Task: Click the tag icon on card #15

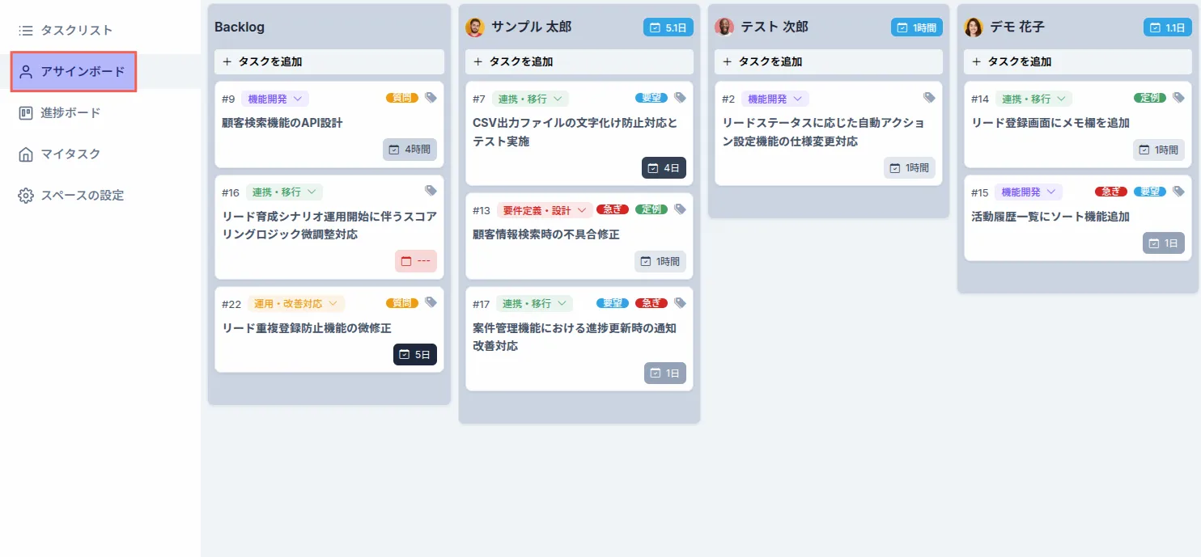Action: (1179, 191)
